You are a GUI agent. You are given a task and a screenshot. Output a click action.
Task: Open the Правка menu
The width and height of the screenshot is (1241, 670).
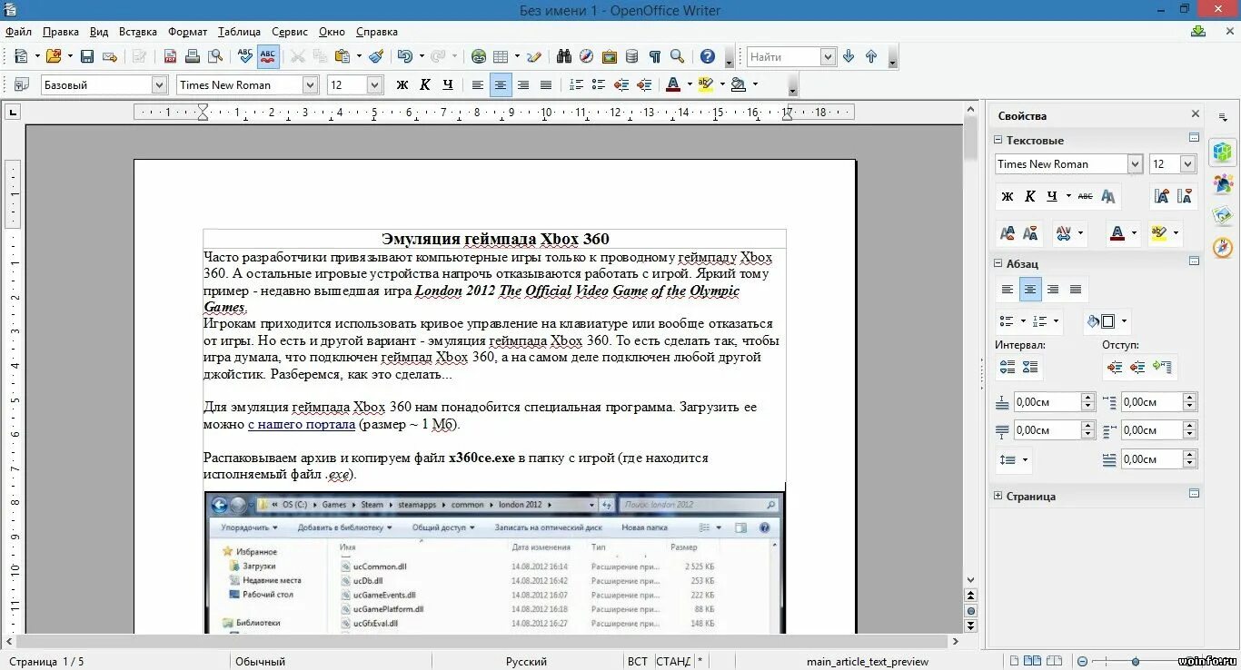click(x=60, y=32)
